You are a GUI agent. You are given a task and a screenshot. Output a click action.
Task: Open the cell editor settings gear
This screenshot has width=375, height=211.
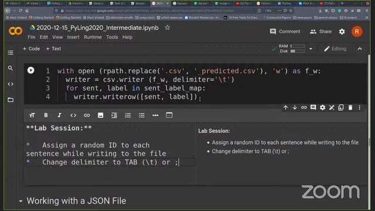pyautogui.click(x=322, y=108)
